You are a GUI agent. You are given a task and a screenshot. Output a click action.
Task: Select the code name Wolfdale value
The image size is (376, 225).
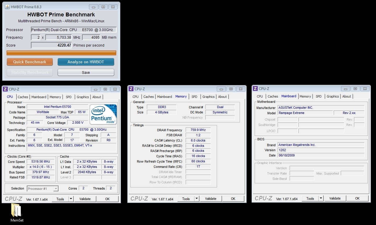[43, 112]
